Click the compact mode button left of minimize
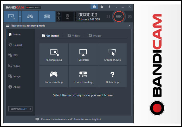 [x=116, y=7]
